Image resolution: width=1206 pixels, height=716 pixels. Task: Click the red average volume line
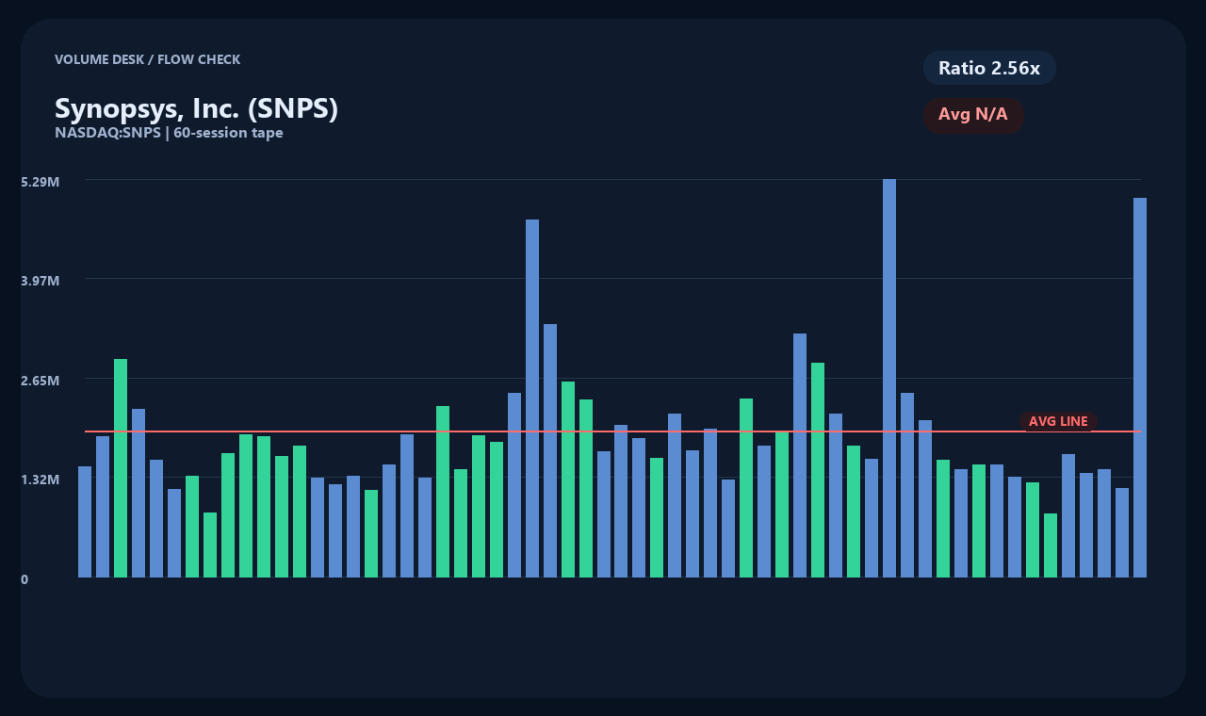(x=612, y=431)
